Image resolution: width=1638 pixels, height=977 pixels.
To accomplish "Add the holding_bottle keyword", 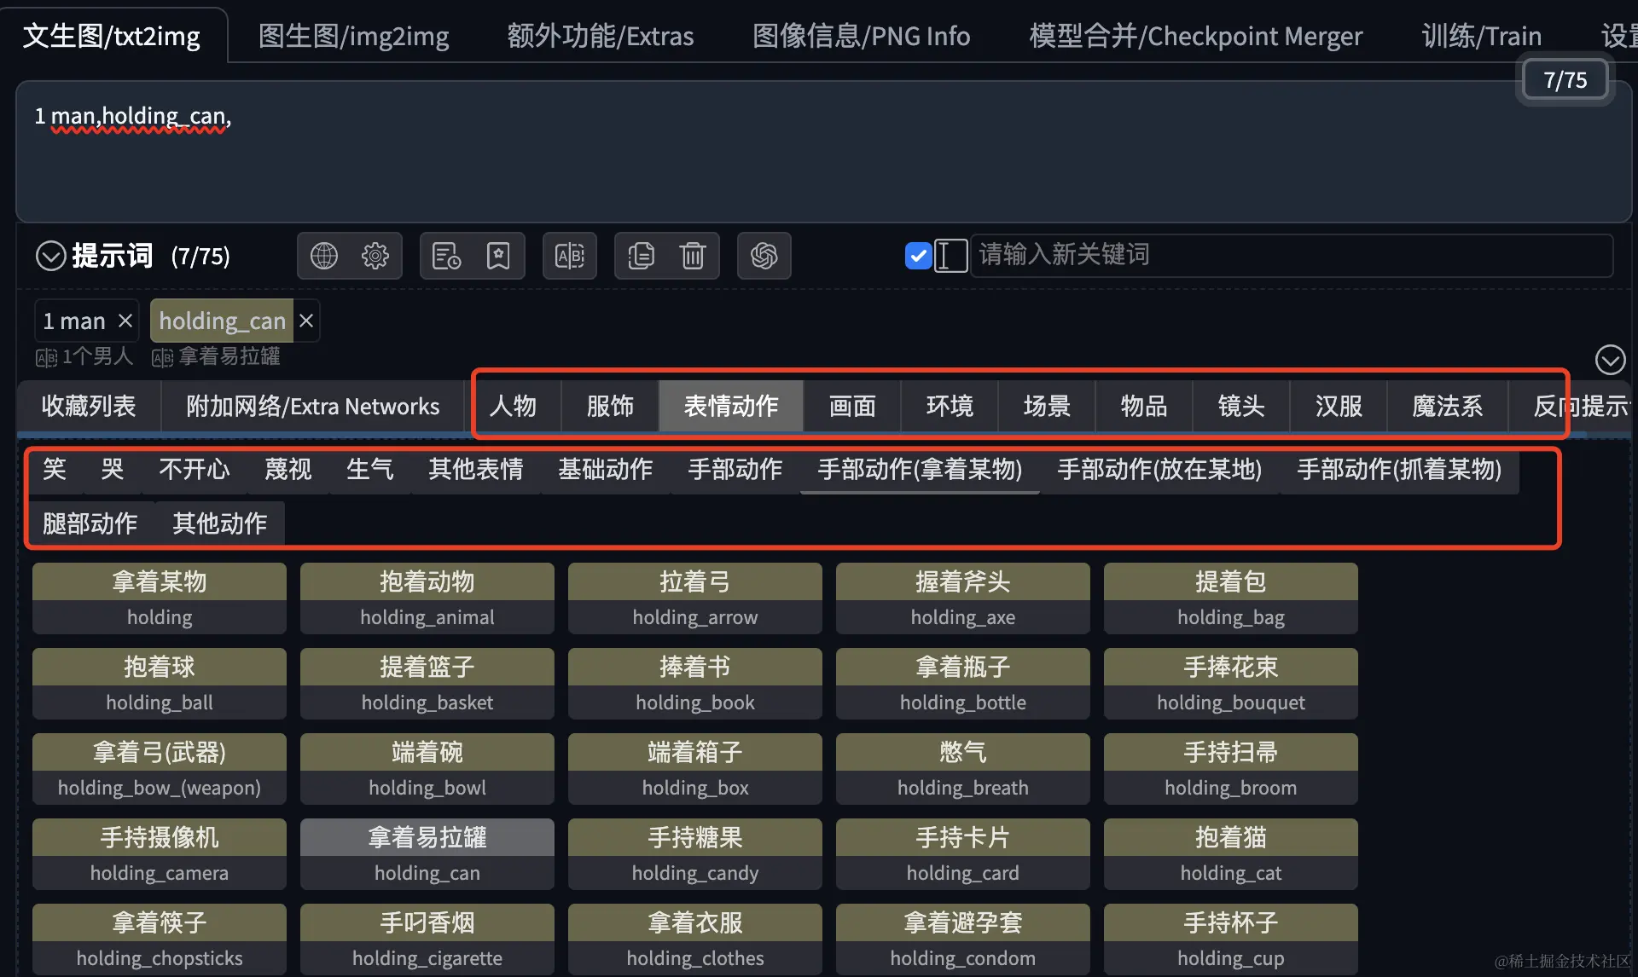I will tap(962, 684).
